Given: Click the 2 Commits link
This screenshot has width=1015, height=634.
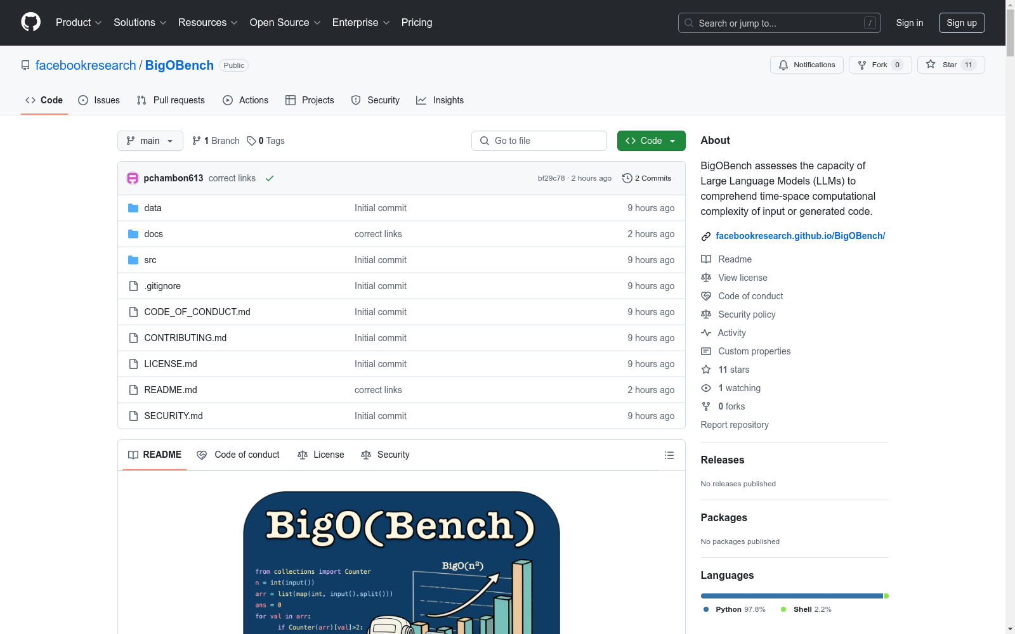Looking at the screenshot, I should coord(647,178).
